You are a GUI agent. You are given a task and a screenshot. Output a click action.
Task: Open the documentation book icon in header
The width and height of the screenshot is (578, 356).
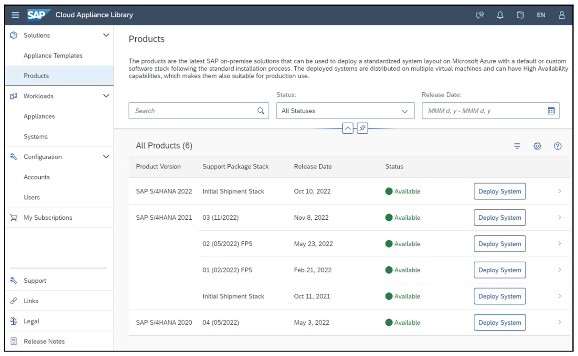coord(520,15)
